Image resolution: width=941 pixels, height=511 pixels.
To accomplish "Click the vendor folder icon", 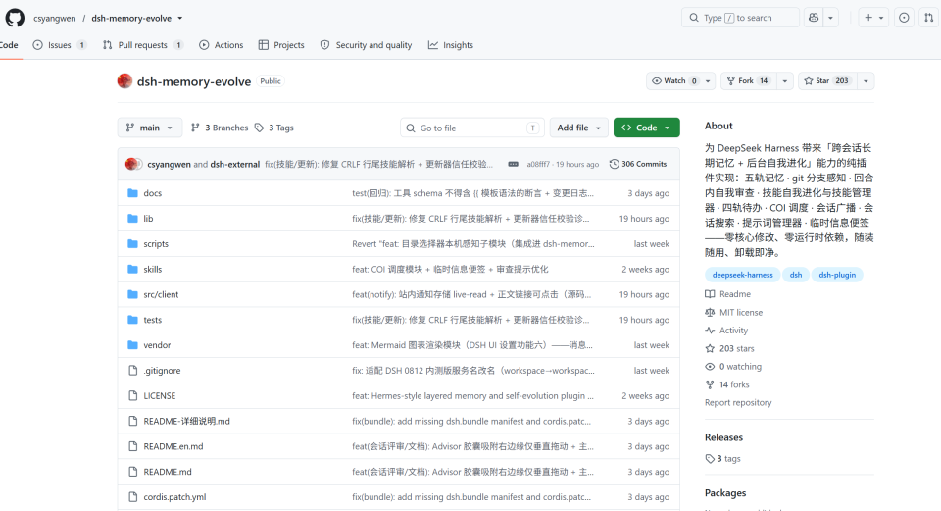I will pyautogui.click(x=132, y=344).
